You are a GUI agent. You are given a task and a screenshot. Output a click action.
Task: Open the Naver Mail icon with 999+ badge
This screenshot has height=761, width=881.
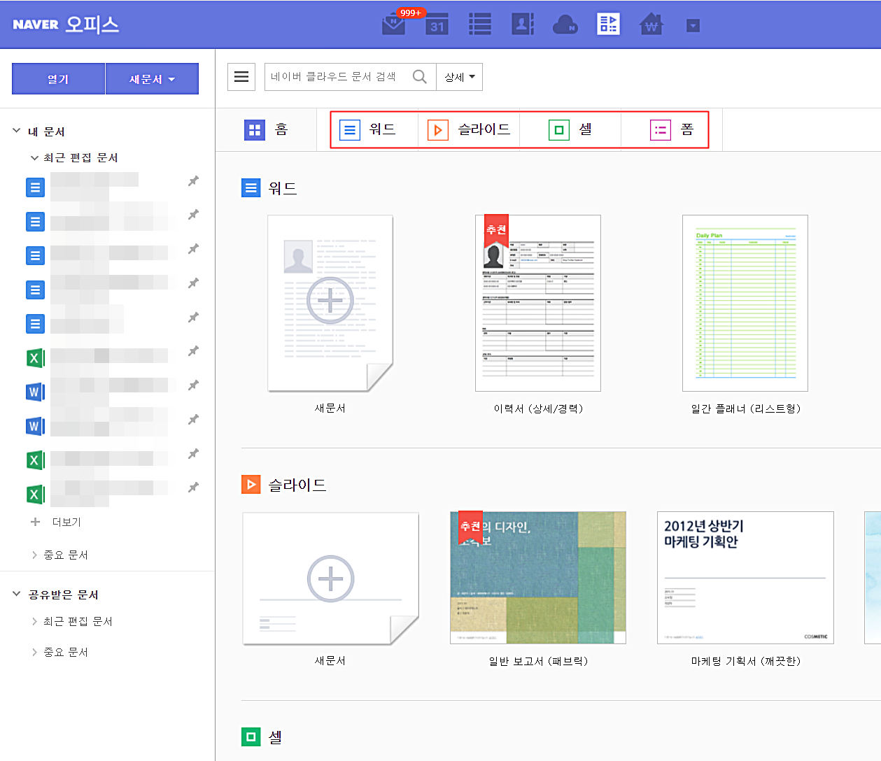(394, 24)
